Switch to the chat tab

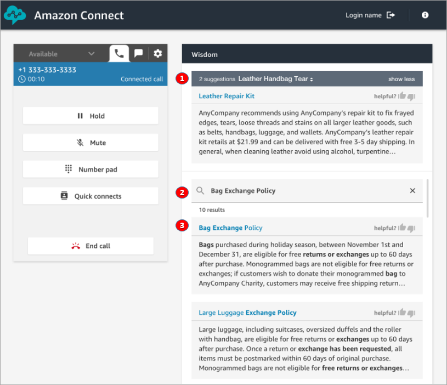pyautogui.click(x=139, y=53)
